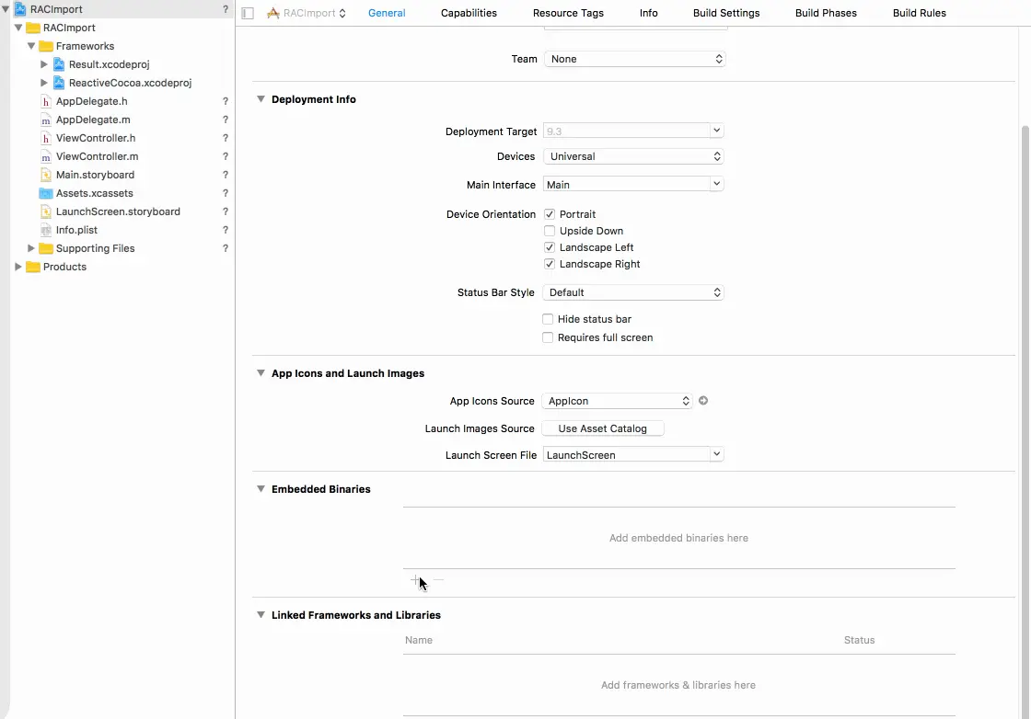Switch to the Capabilities tab

tap(469, 13)
